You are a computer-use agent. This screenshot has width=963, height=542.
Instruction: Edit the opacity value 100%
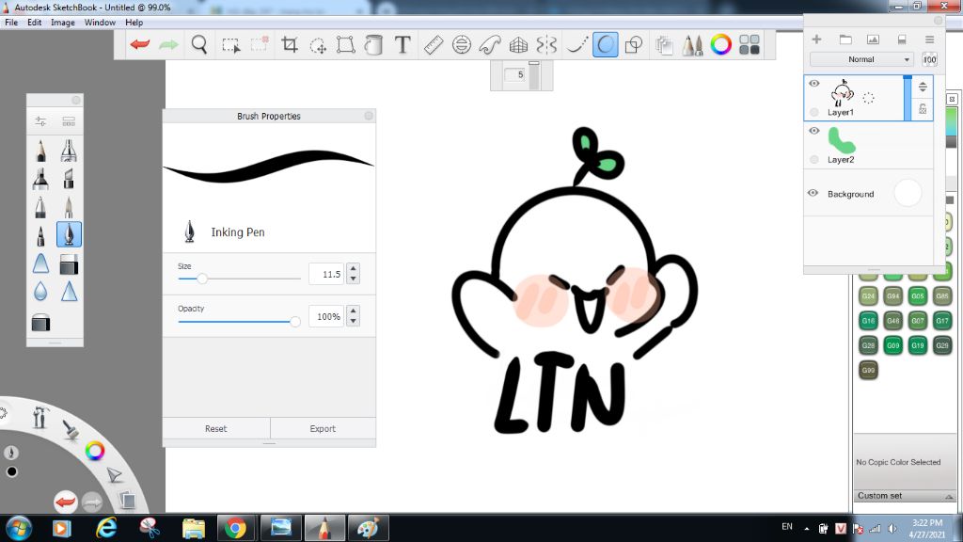326,316
